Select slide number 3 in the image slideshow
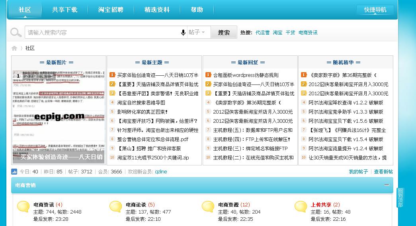 35,76
